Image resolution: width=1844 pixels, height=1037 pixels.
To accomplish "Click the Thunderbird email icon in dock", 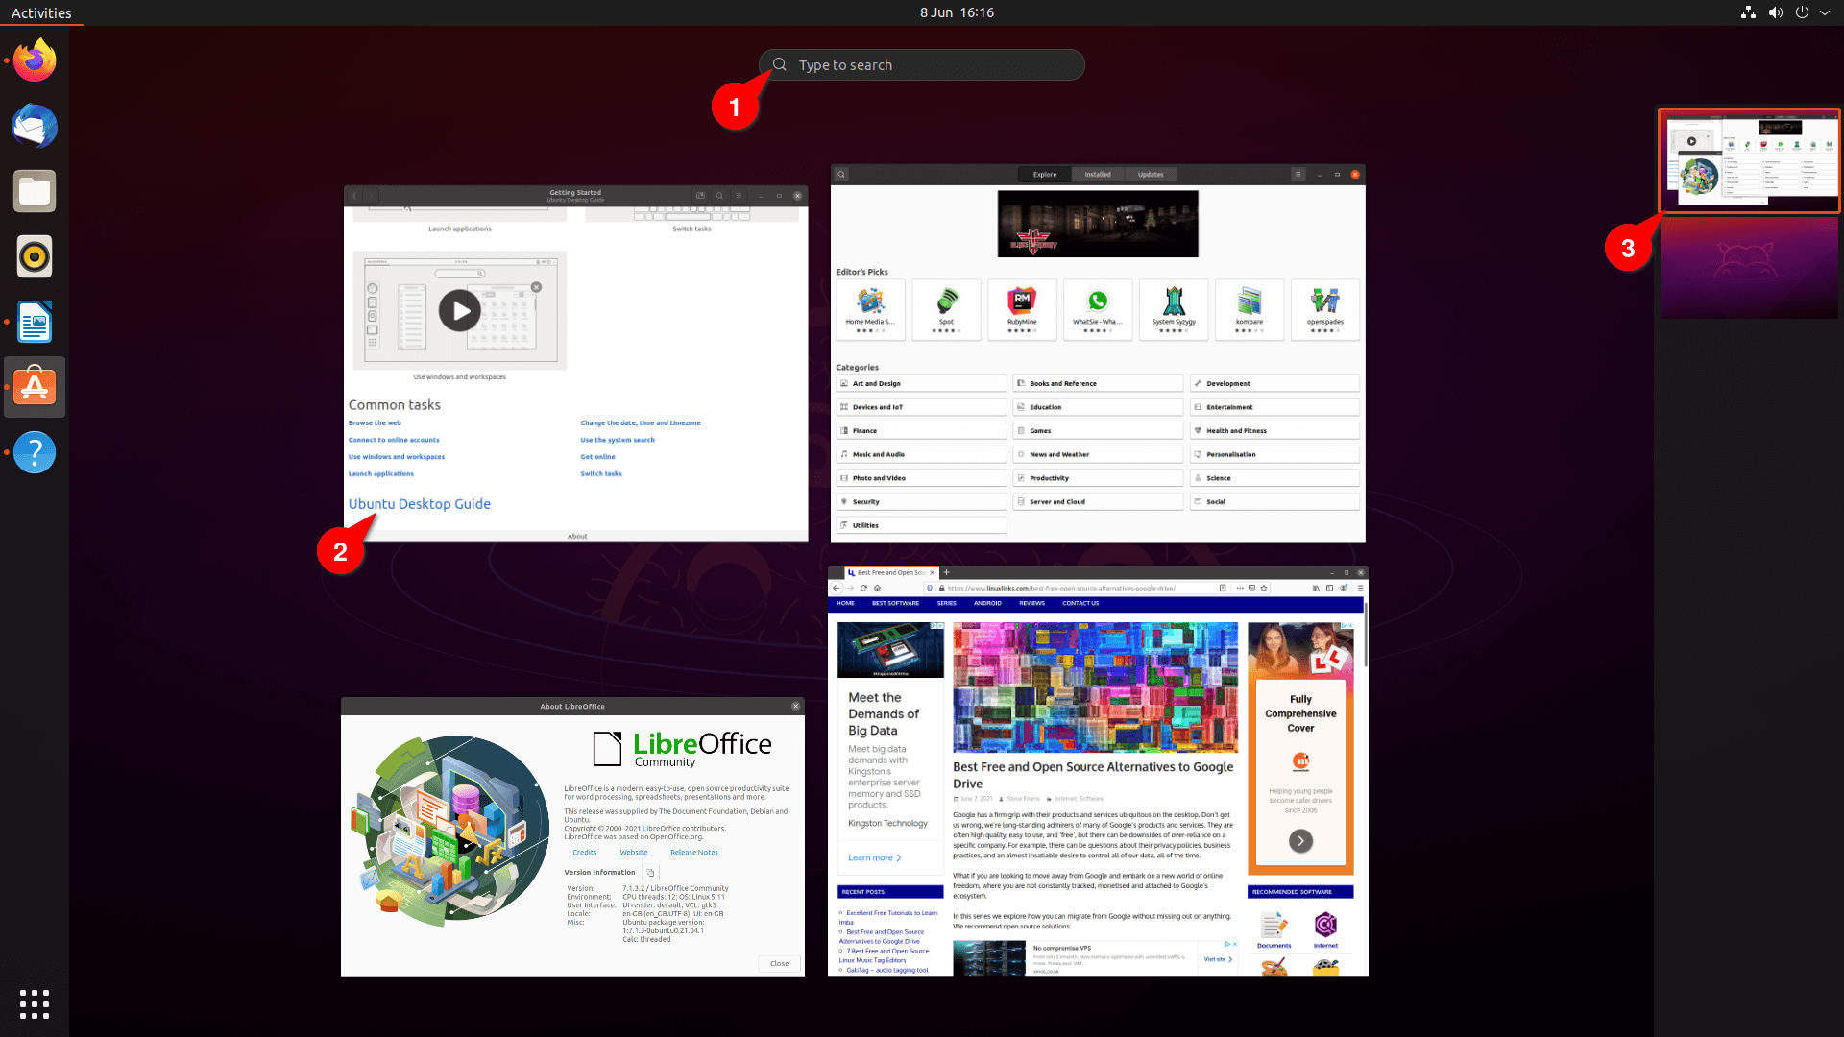I will pyautogui.click(x=35, y=126).
